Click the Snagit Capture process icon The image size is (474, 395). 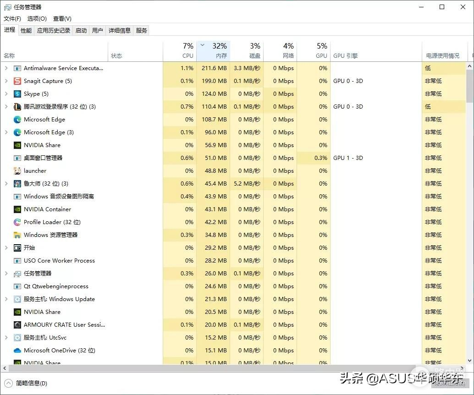pyautogui.click(x=17, y=81)
